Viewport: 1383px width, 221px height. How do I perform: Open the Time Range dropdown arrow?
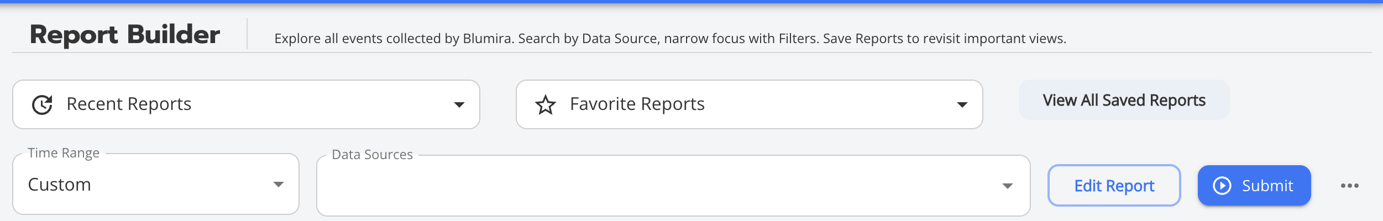click(279, 185)
